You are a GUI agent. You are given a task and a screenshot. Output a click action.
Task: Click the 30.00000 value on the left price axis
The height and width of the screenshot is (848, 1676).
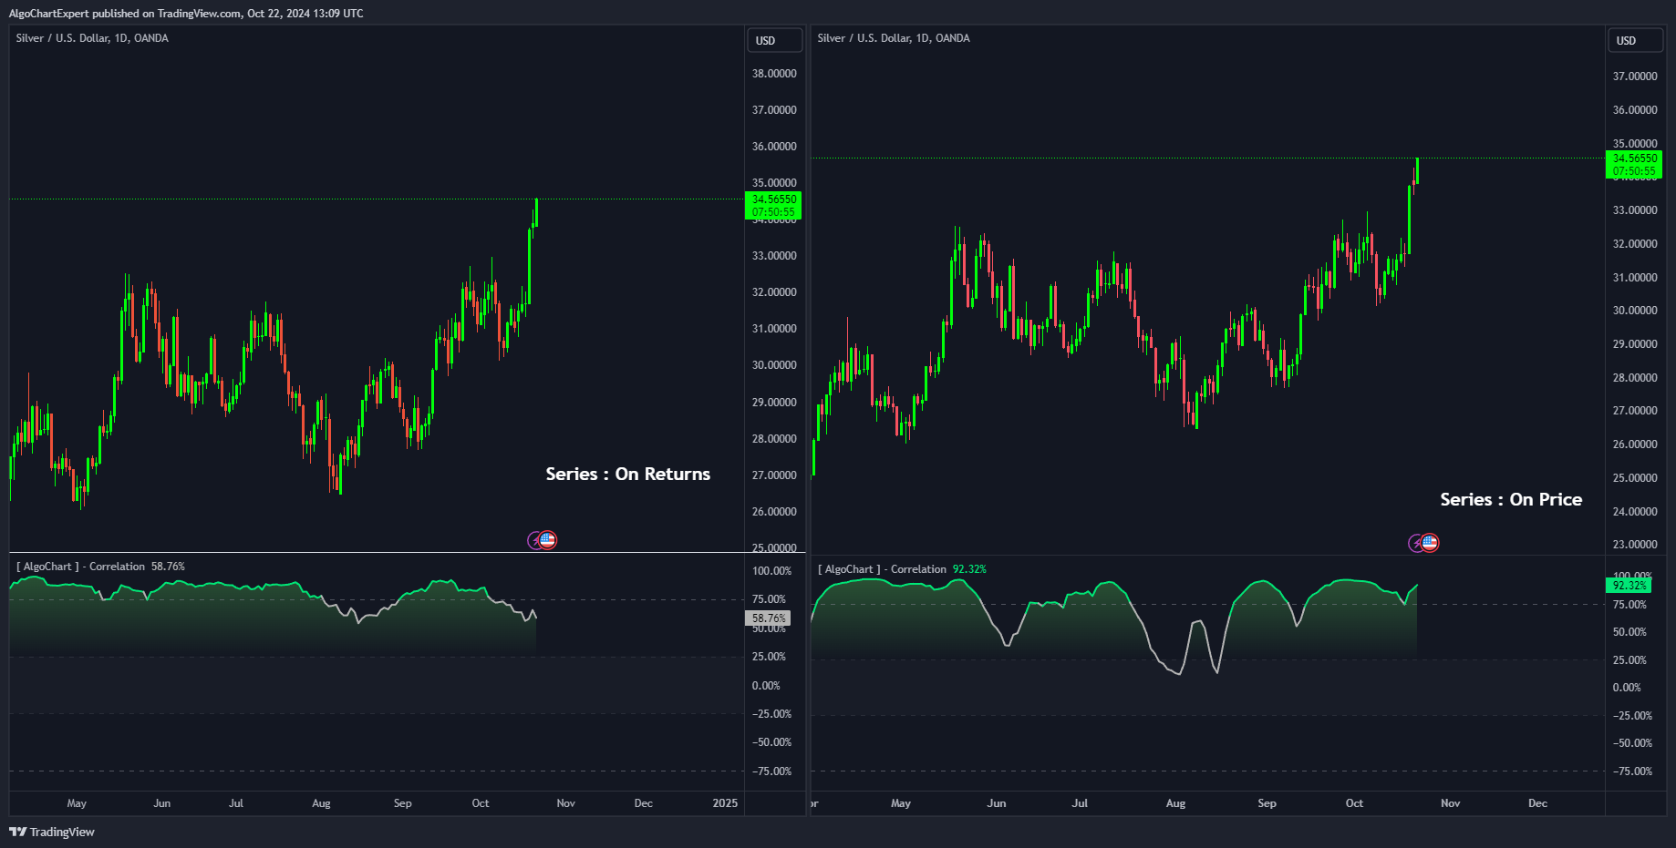pyautogui.click(x=774, y=365)
